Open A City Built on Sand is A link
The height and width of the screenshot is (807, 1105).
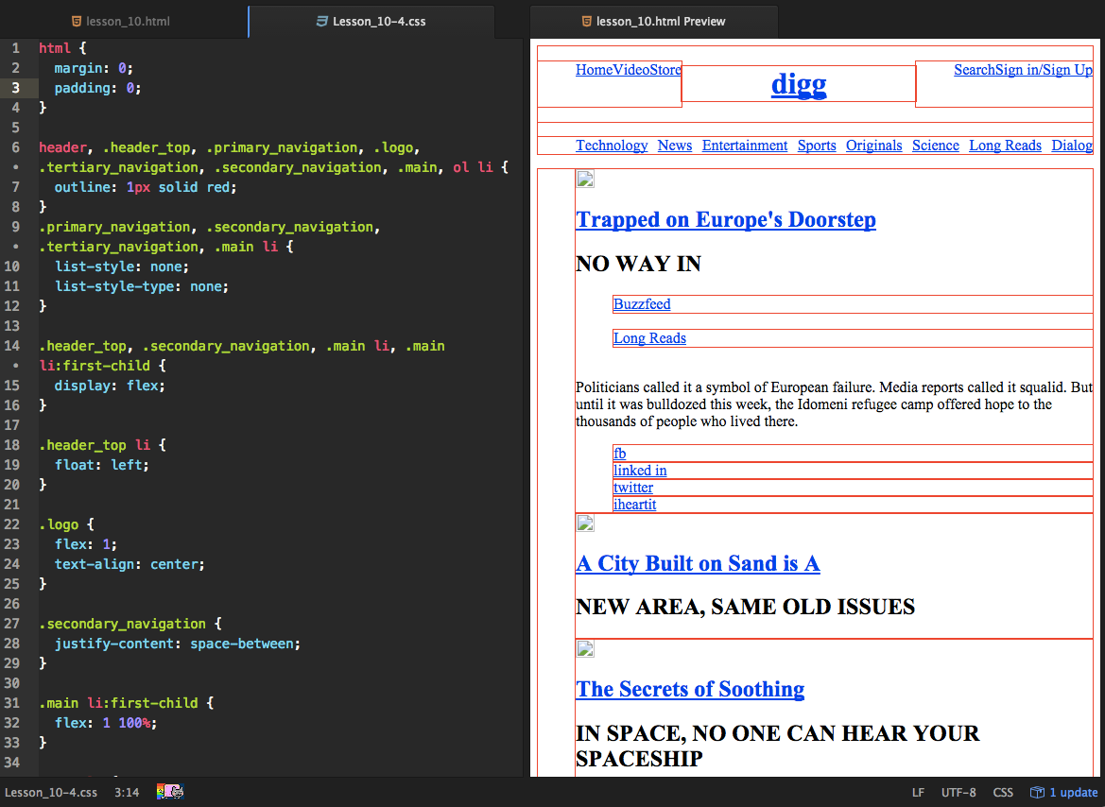(698, 563)
